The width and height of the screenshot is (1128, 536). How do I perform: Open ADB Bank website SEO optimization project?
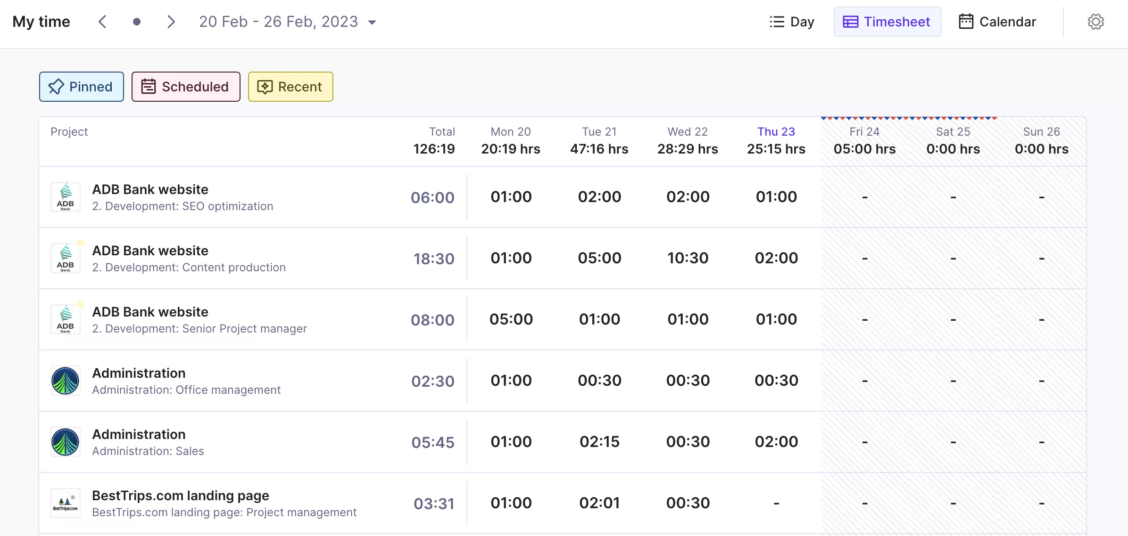(182, 197)
